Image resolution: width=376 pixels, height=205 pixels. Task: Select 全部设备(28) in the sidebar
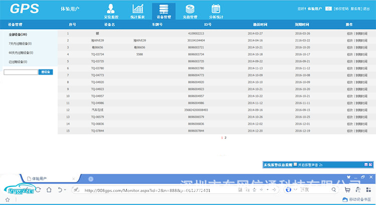point(18,35)
